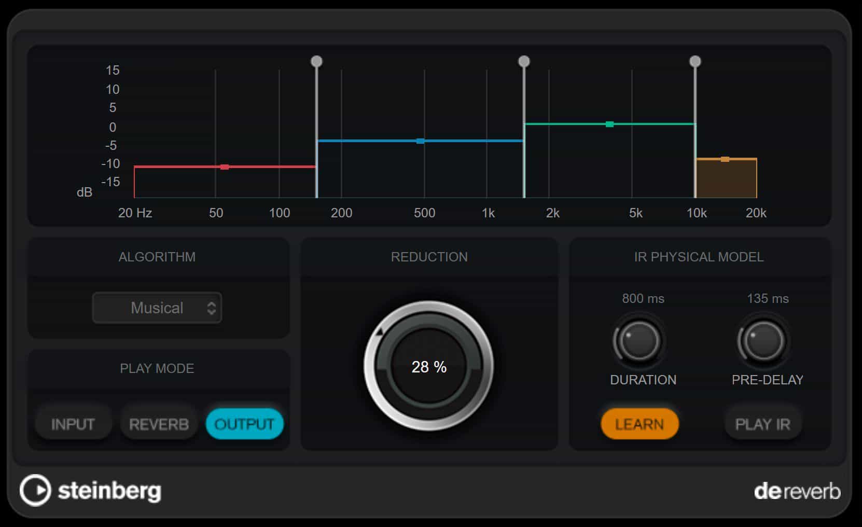The height and width of the screenshot is (527, 862).
Task: Switch to the REDUCTION panel section
Action: 429,257
